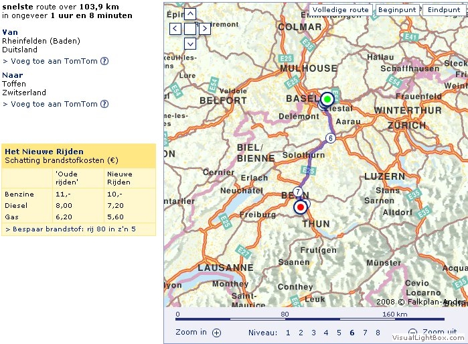The height and width of the screenshot is (344, 468).
Task: Pan the map down with the arrow
Action: point(190,44)
